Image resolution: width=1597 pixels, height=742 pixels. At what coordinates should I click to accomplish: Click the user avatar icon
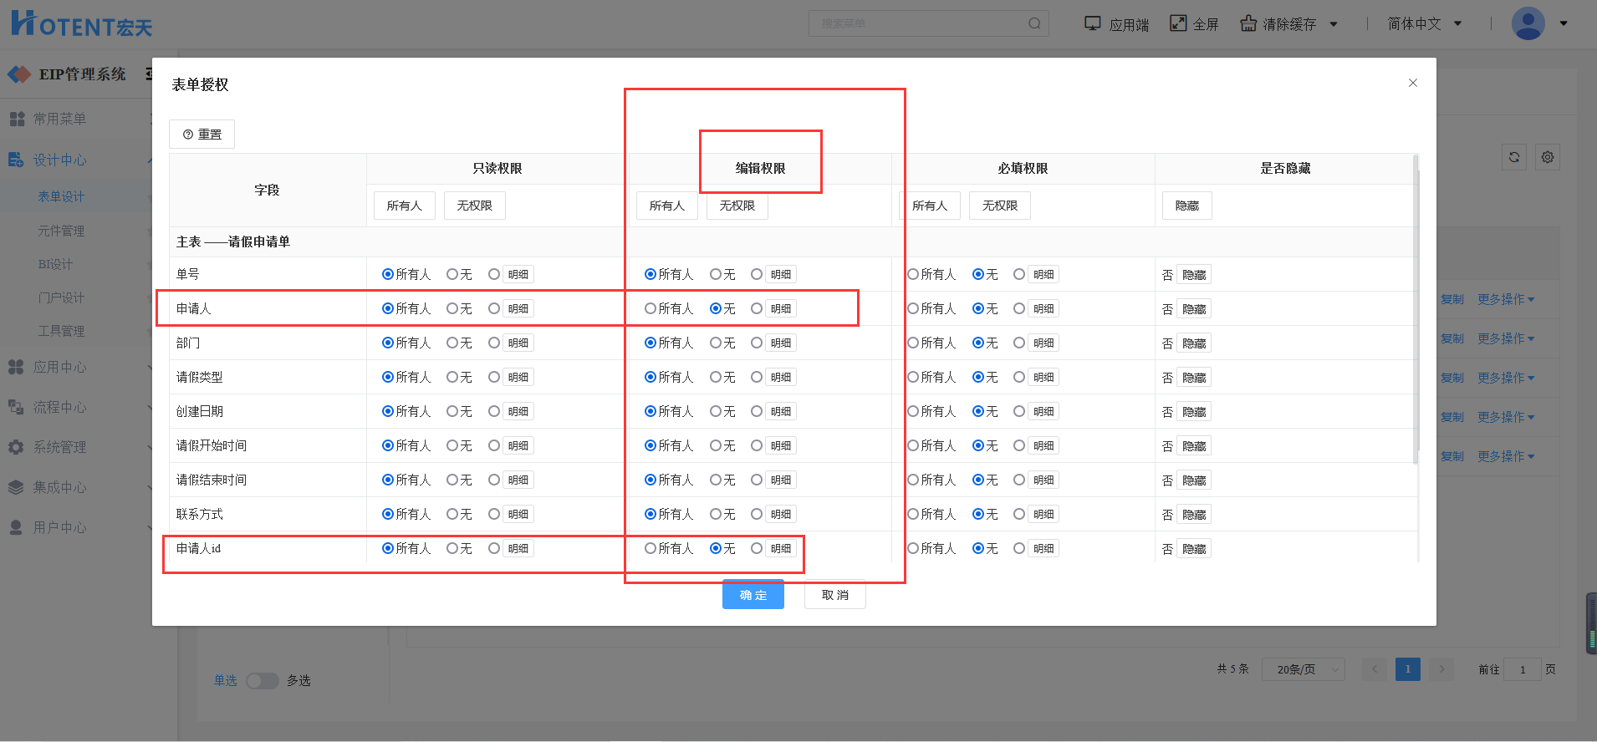(x=1528, y=23)
